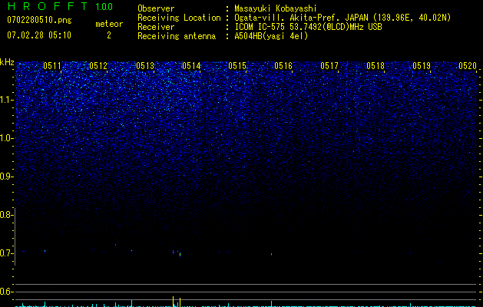
Task: Click the meteor label
Action: [109, 24]
